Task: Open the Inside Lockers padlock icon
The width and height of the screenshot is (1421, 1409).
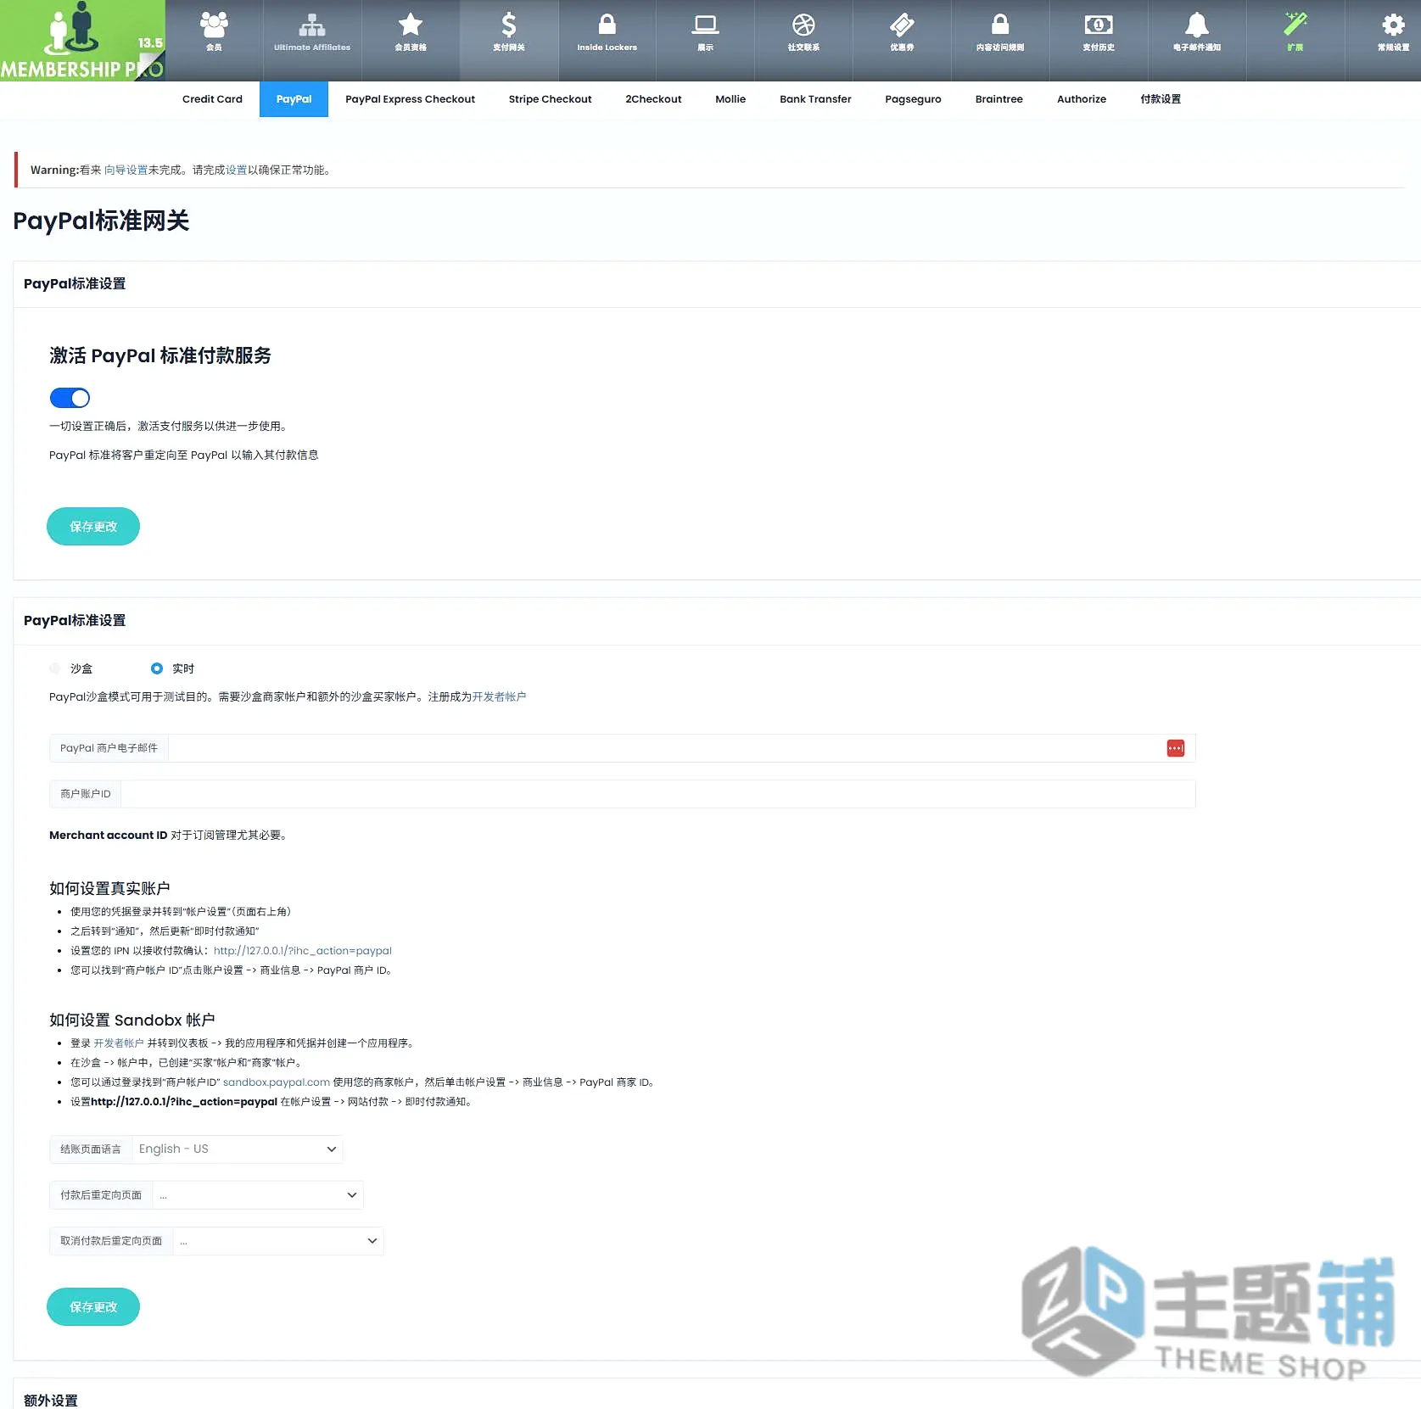Action: (x=607, y=32)
